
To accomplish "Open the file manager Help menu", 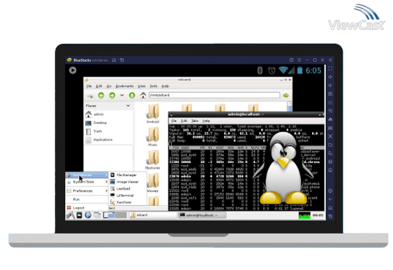I will [x=165, y=86].
